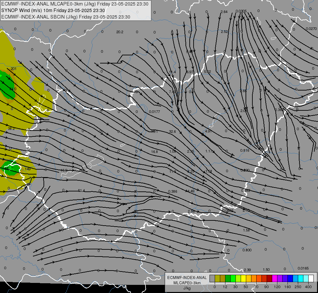
Task: Click the map value 0.362
Action: [279, 110]
